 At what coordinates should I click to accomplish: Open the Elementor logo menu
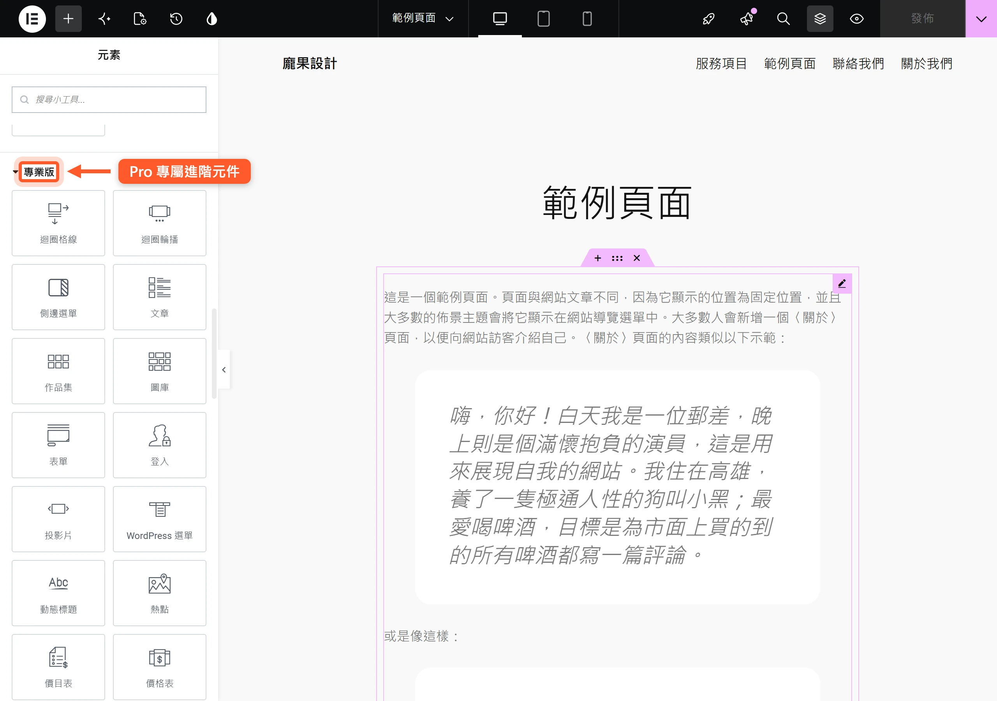tap(32, 19)
